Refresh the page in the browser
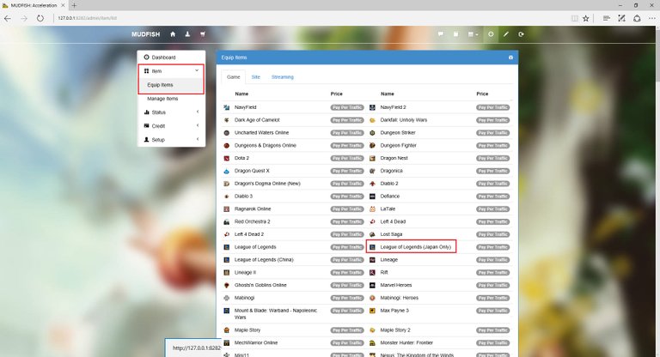660x357 pixels. (x=40, y=17)
